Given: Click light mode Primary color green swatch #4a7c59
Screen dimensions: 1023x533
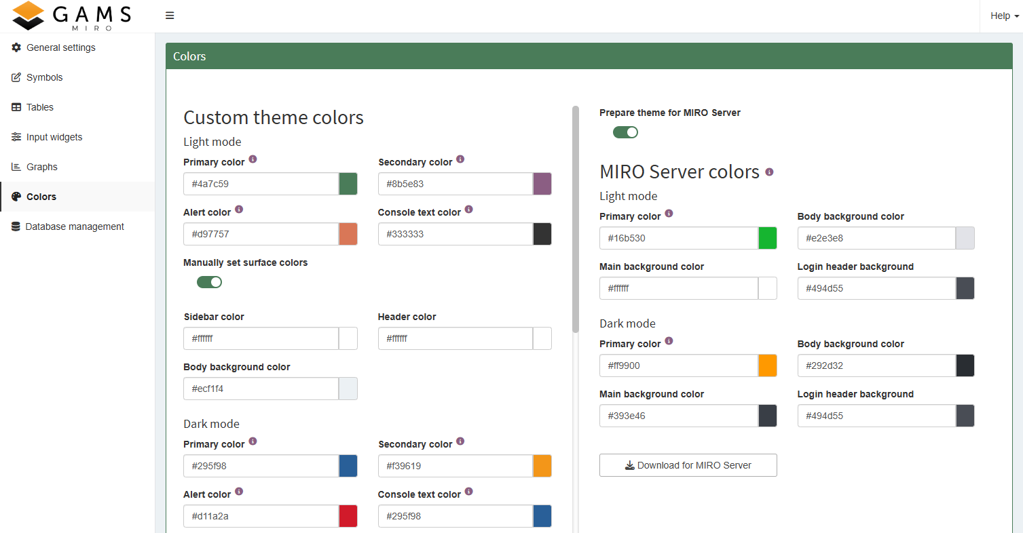Looking at the screenshot, I should [x=348, y=184].
